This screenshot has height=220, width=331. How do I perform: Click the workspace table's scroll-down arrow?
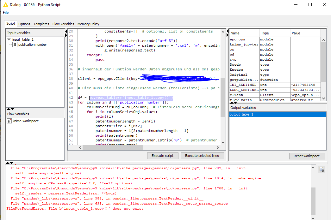[324, 98]
